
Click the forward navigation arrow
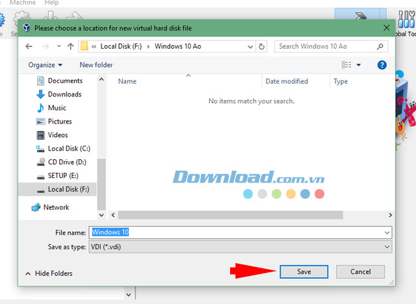tap(45, 46)
